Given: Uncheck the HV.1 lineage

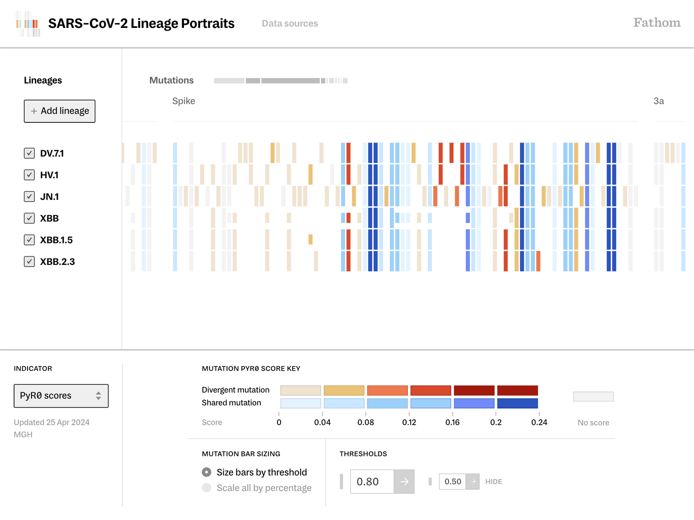Looking at the screenshot, I should 29,175.
